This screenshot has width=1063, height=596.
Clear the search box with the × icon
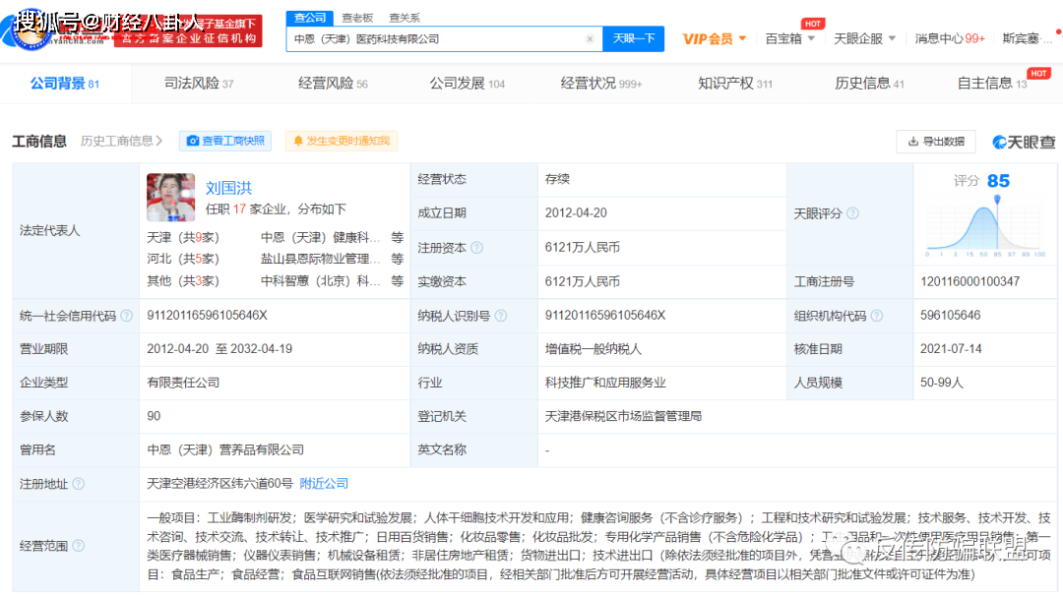591,37
